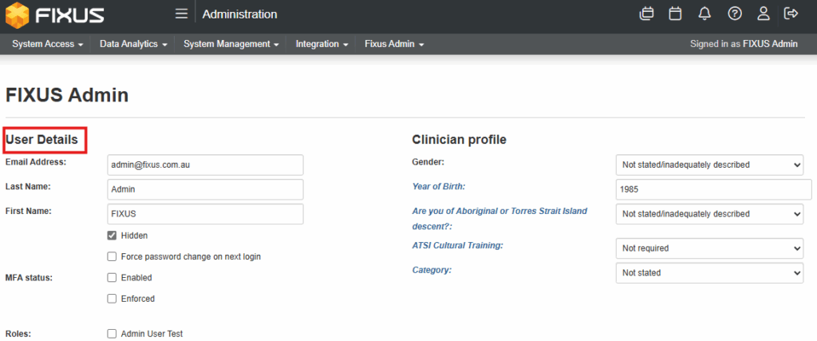Open the Aboriginal or Torres Strait descent dropdown
The image size is (817, 341).
(709, 214)
